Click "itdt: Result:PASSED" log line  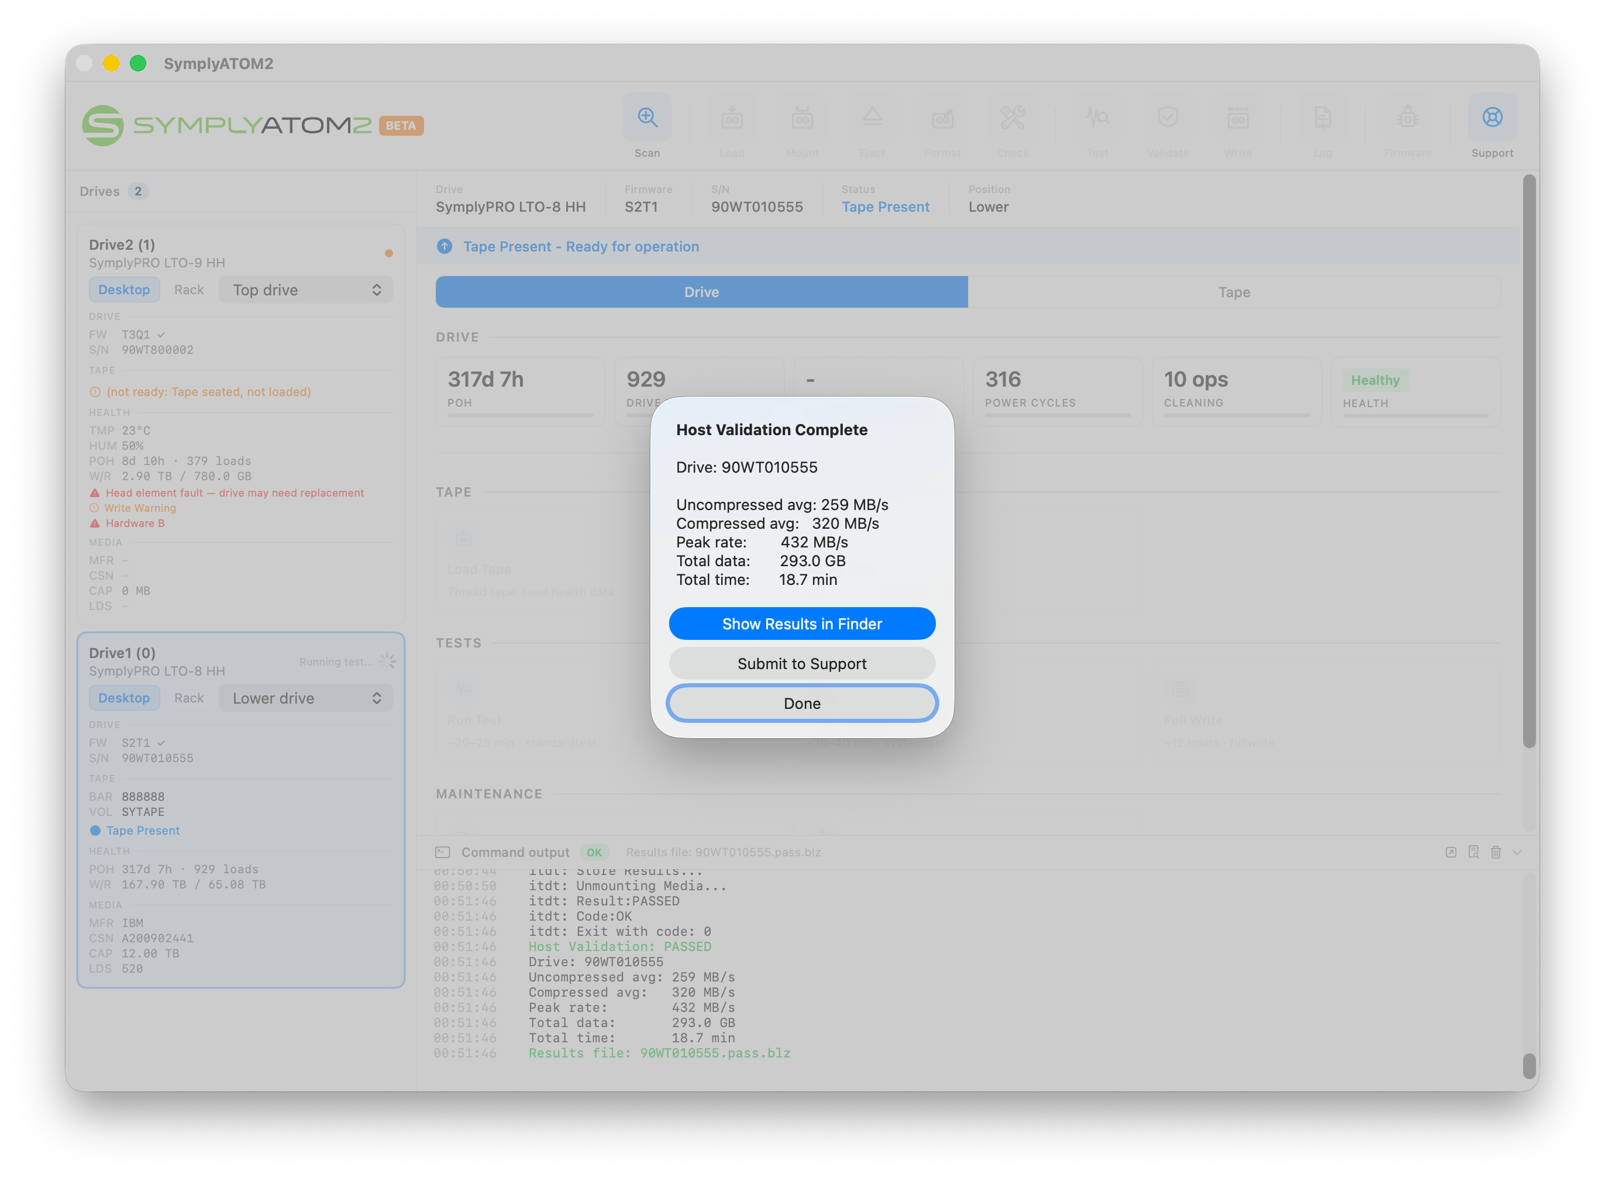point(604,901)
